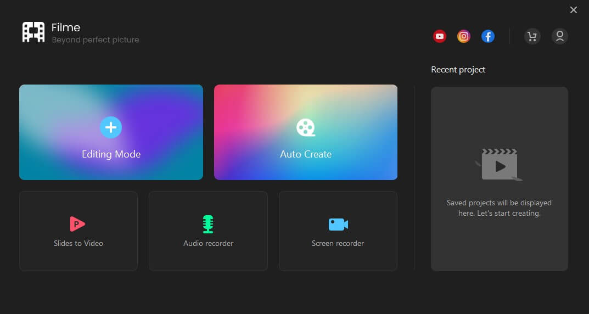
Task: Close the Filme launcher window
Action: pos(574,10)
